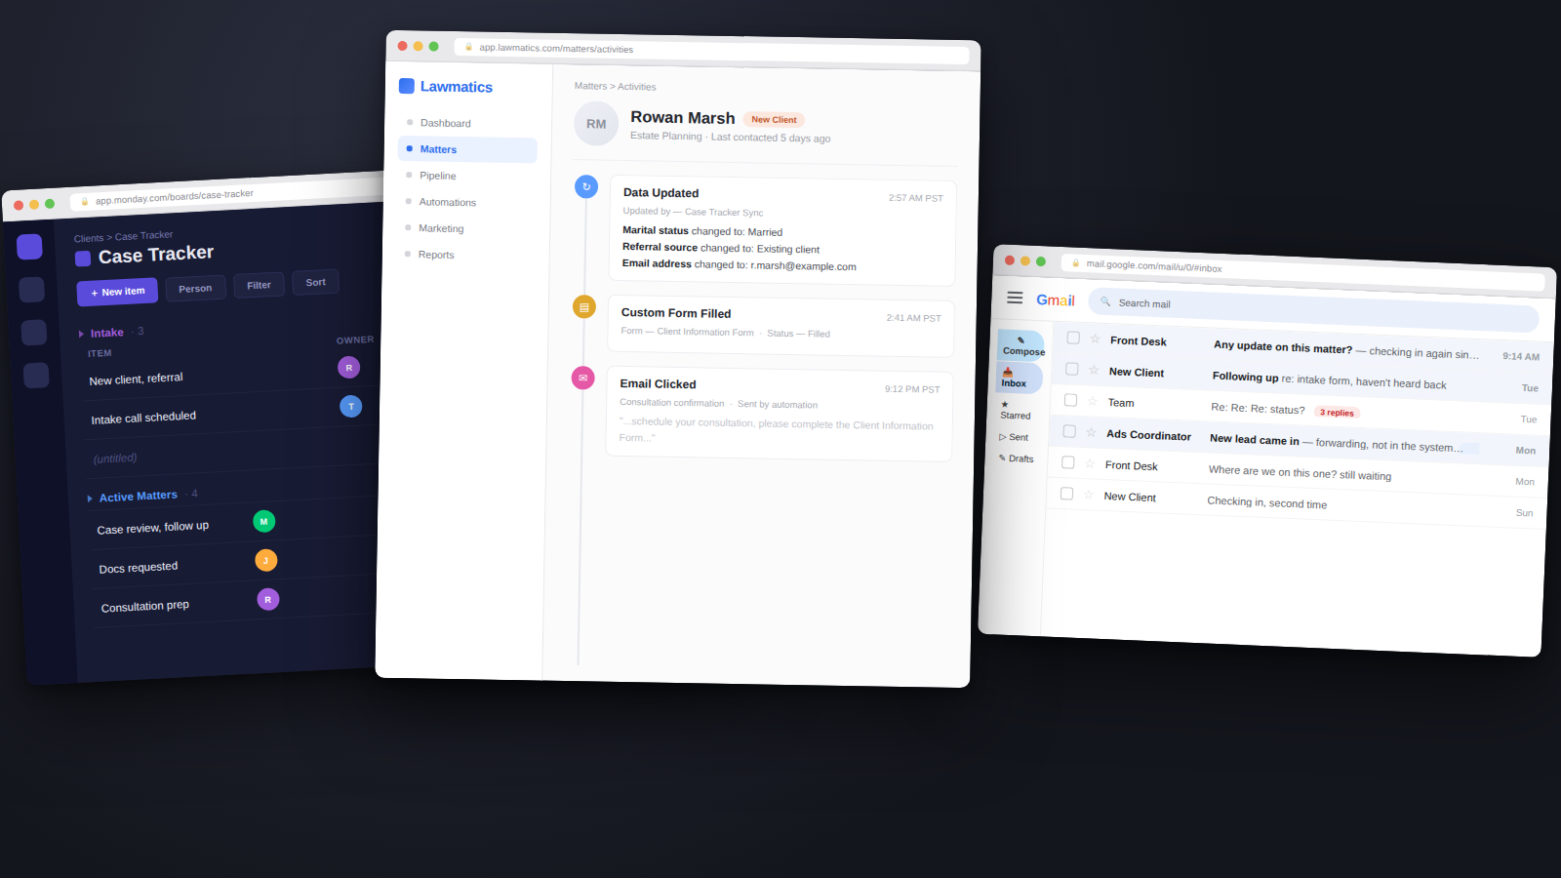
Task: Click the Lawmatics logo icon
Action: point(407,86)
